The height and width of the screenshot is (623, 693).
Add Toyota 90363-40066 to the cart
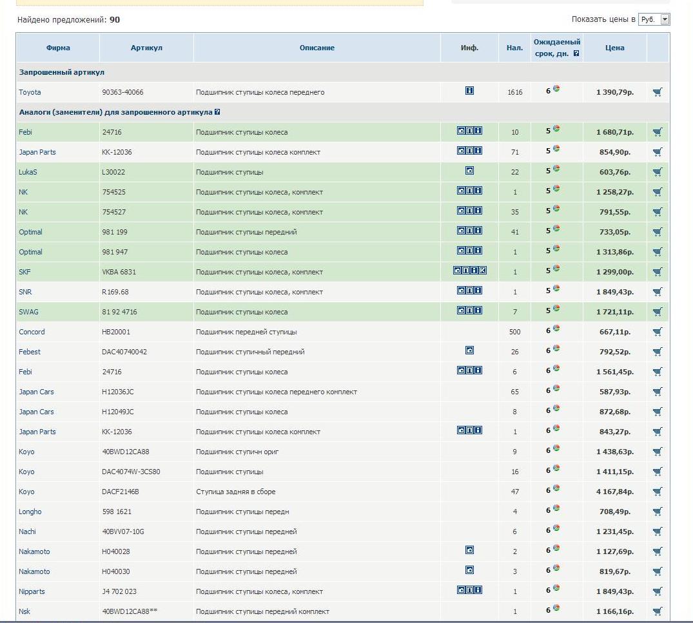657,92
